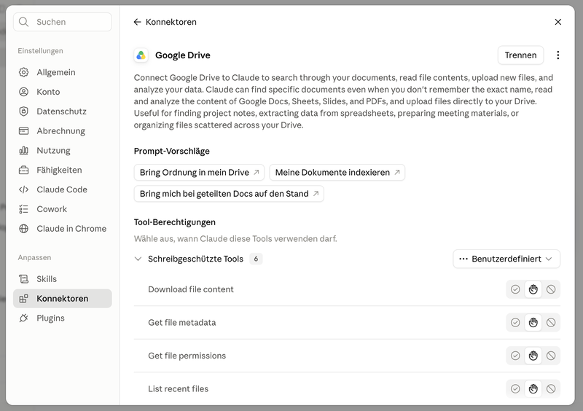Viewport: 583px width, 411px height.
Task: Always allow List recent files
Action: coord(515,388)
